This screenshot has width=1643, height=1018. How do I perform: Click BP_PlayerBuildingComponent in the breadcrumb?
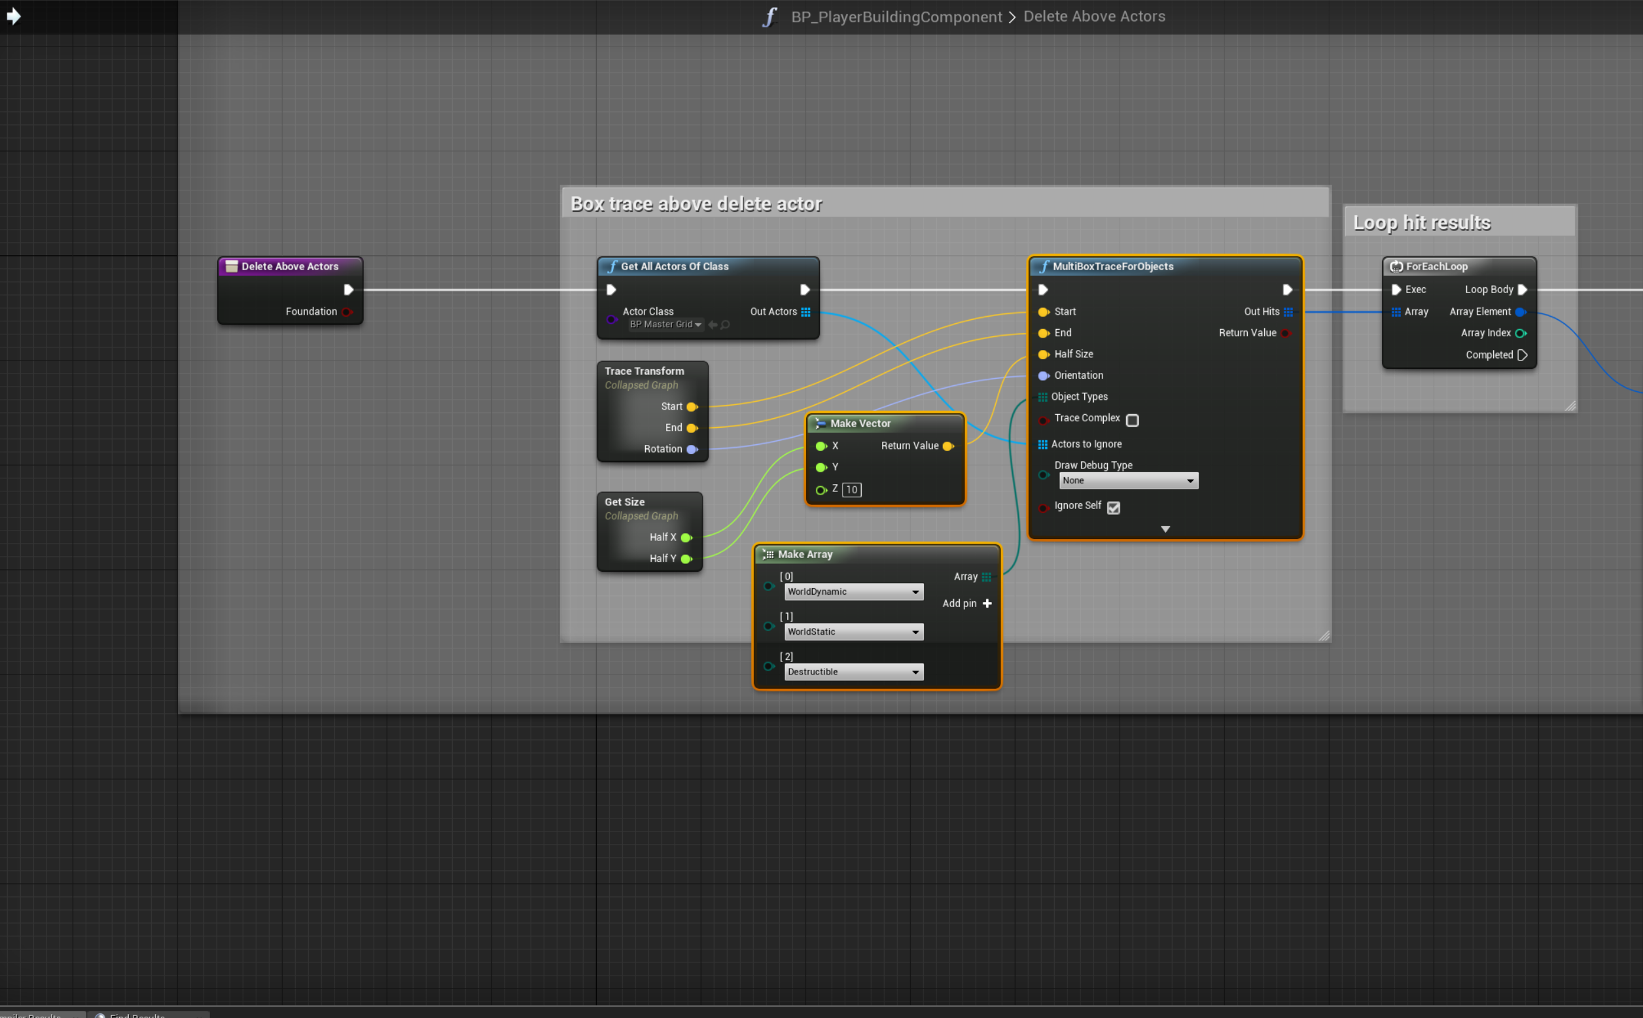pos(896,17)
